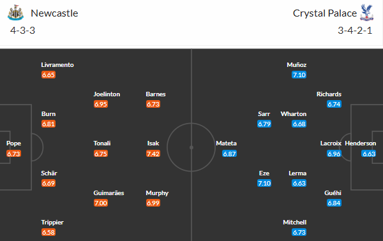
Task: Open goalkeeper Pope's player details
Action: (x=13, y=143)
